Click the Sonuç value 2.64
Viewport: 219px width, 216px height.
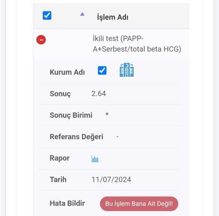click(99, 94)
